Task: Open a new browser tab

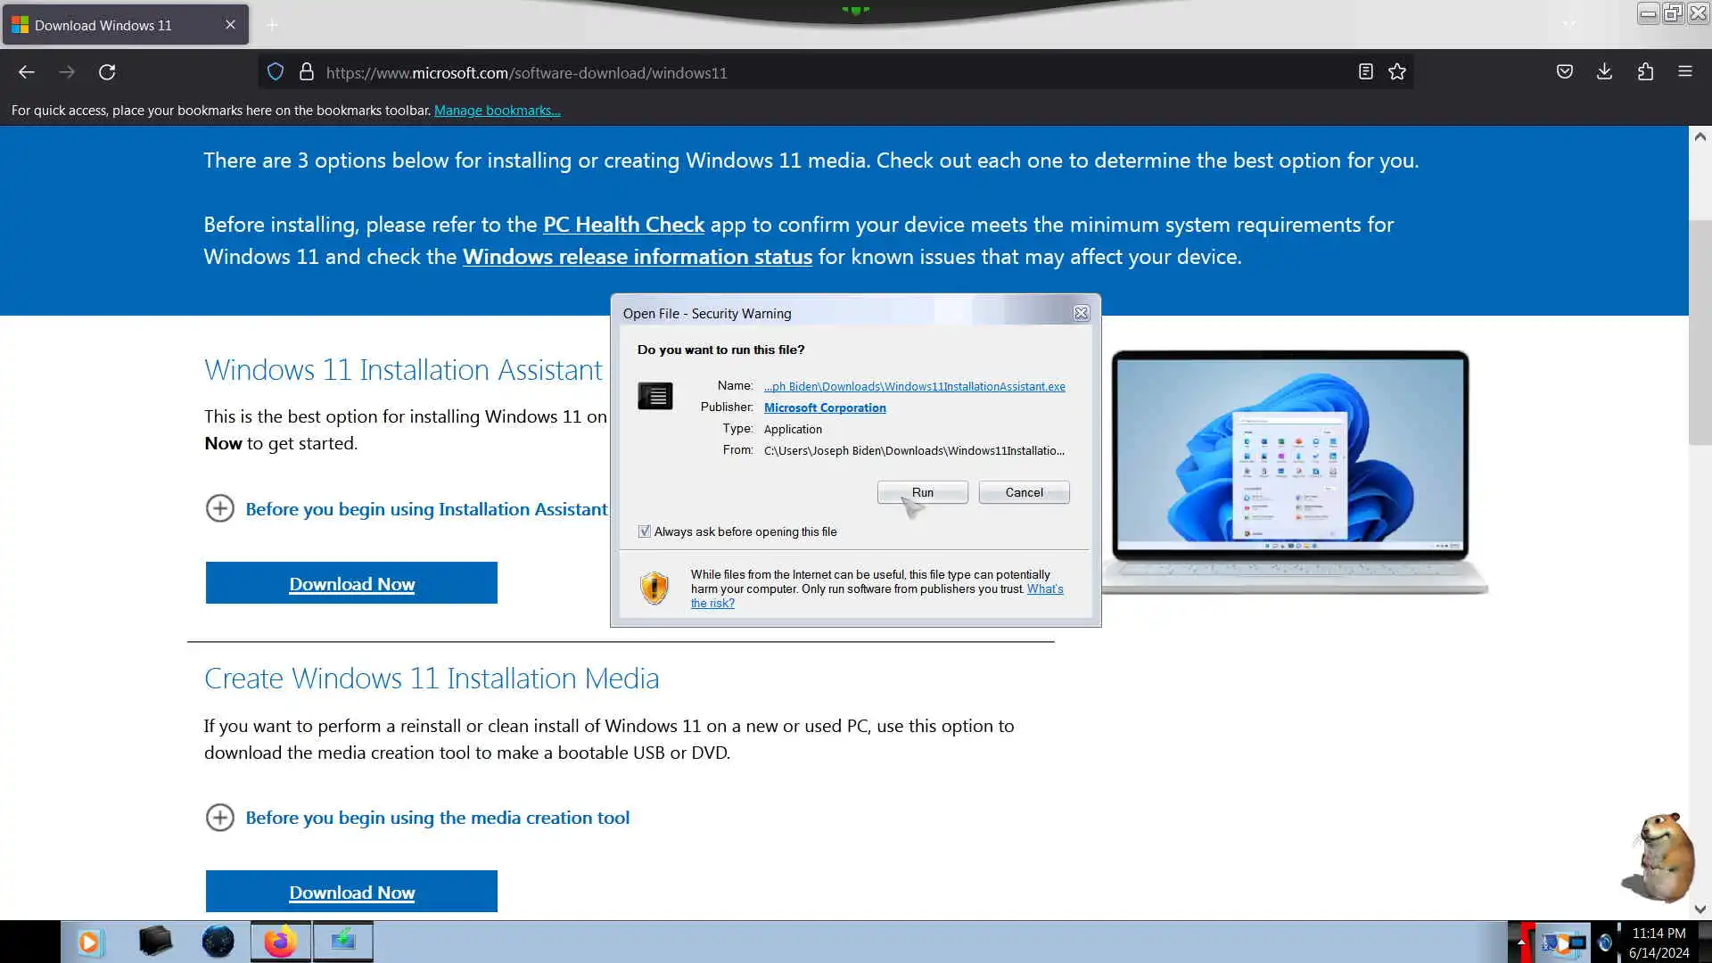Action: point(273,25)
